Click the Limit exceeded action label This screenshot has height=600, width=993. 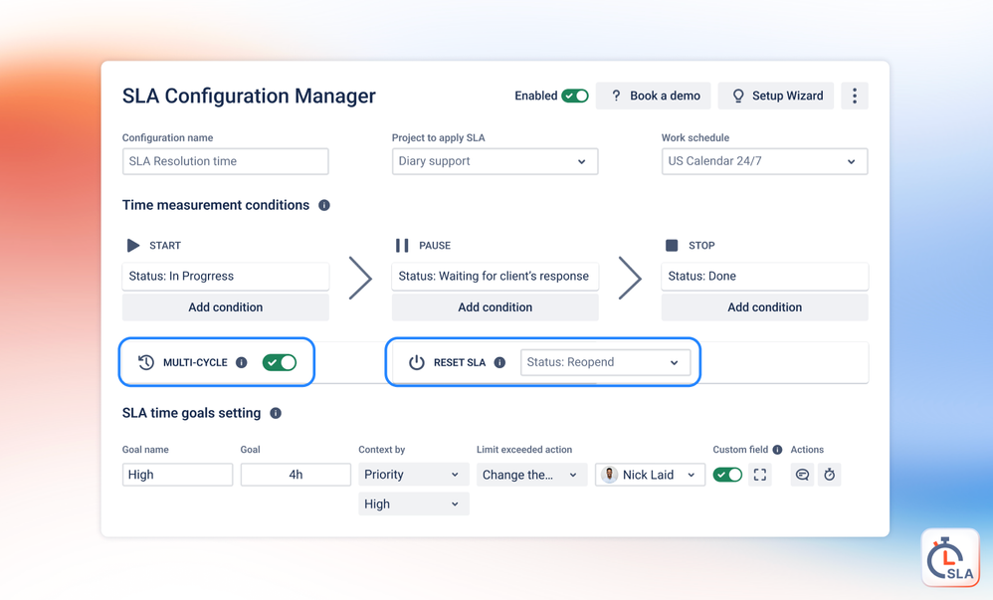[x=524, y=449]
